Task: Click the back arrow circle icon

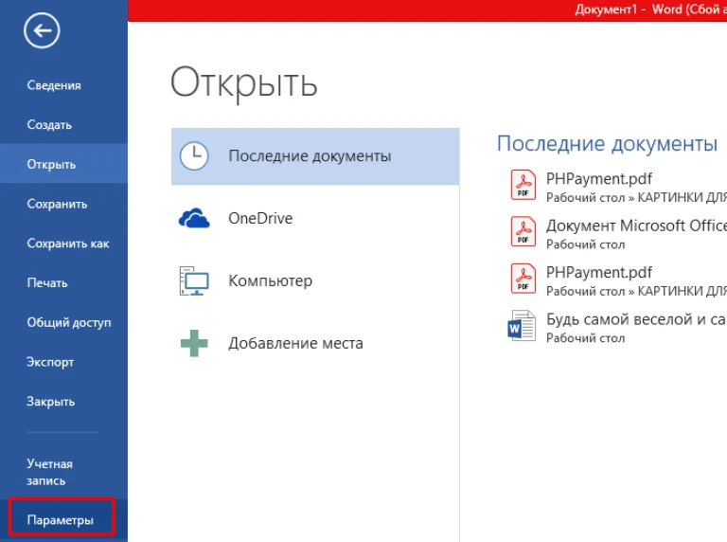Action: (x=42, y=30)
